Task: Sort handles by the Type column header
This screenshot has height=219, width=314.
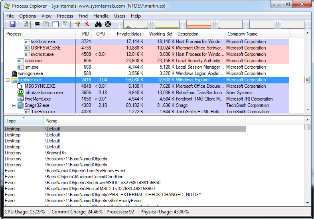Action: (x=24, y=121)
